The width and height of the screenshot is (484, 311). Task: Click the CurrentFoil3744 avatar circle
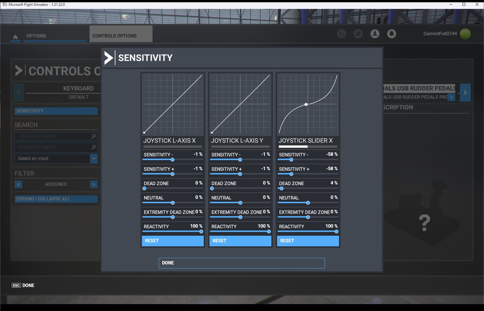(466, 34)
